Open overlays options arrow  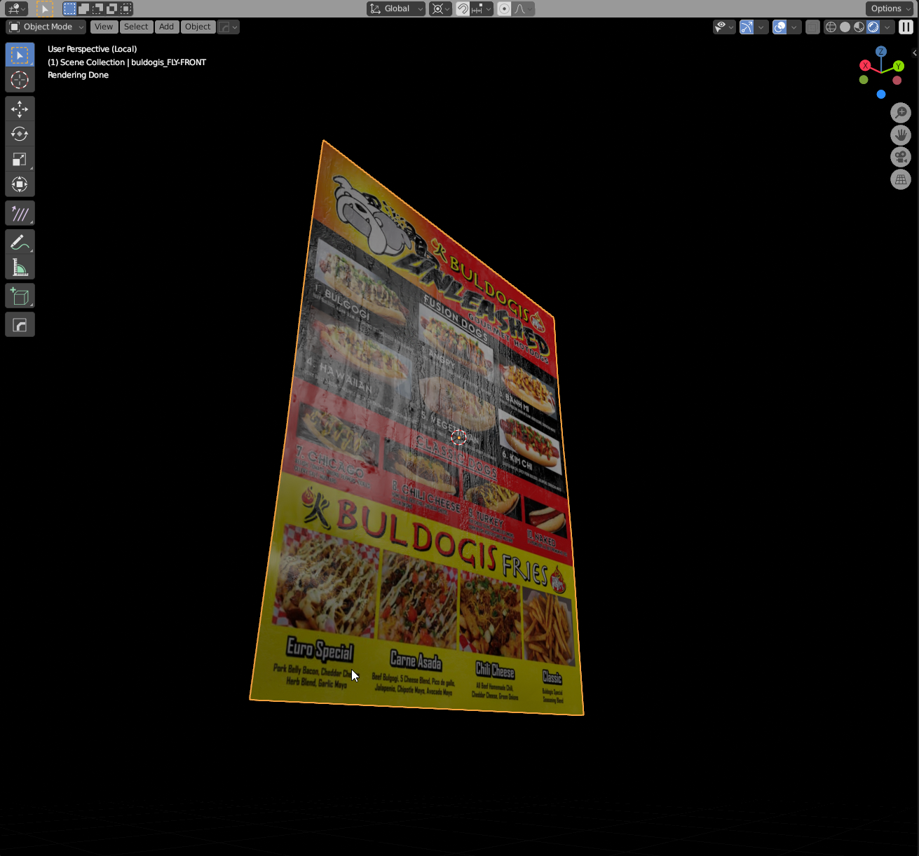pos(794,27)
